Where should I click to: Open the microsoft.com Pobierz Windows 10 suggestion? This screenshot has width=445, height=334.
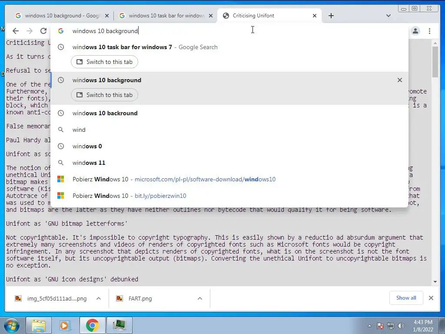click(229, 179)
